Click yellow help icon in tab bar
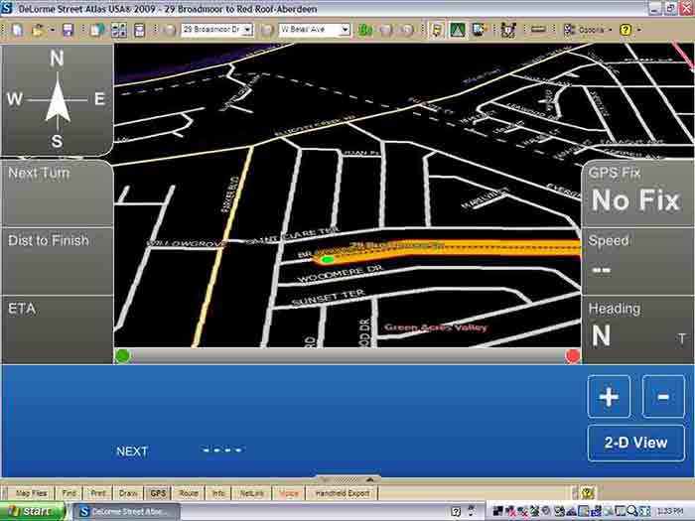This screenshot has width=695, height=521. pos(588,492)
